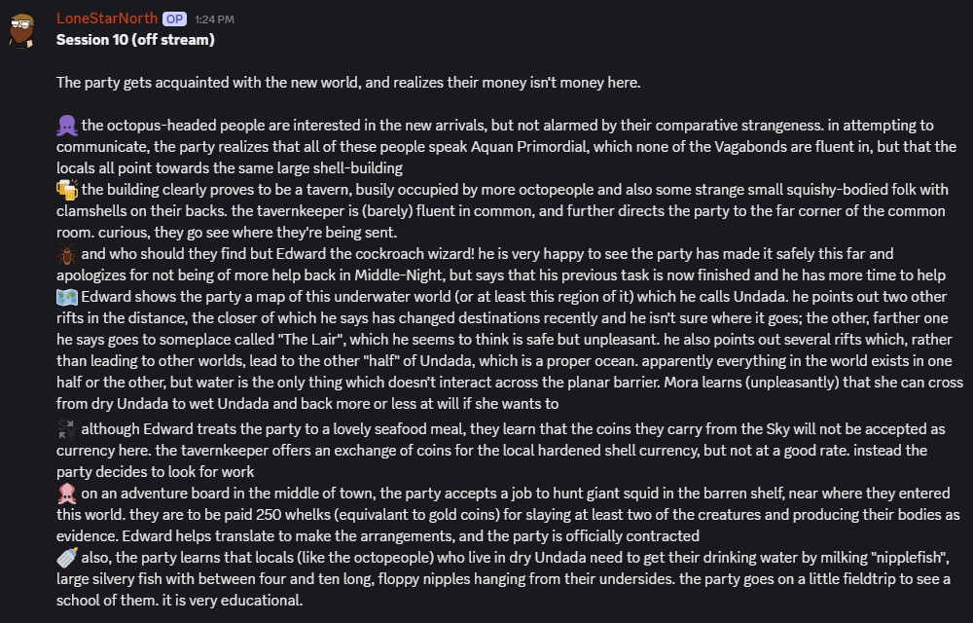Click the 1:24 PM message timestamp

(214, 19)
